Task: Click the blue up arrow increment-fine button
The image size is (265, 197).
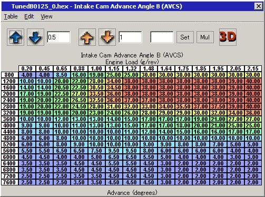Action: click(x=15, y=37)
